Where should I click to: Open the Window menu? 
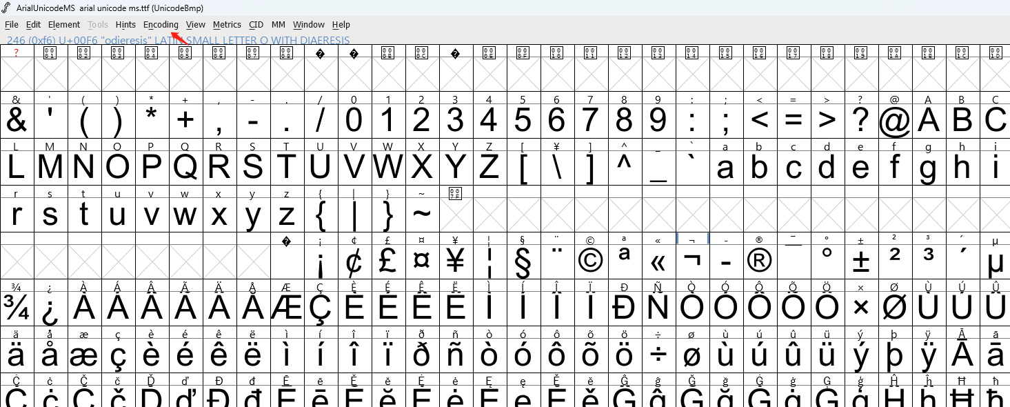click(x=309, y=25)
